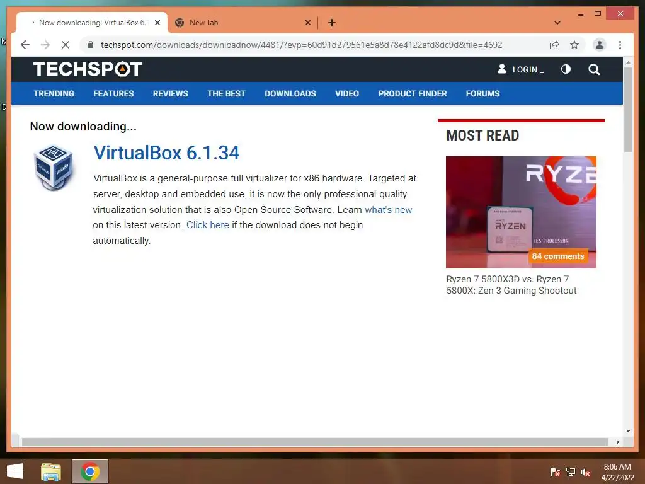This screenshot has height=484, width=645.
Task: Open THE BEST section
Action: (226, 93)
